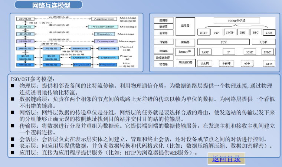Select the RARP protocol box
Image resolution: width=282 pixels, height=167 pixels.
click(x=205, y=52)
